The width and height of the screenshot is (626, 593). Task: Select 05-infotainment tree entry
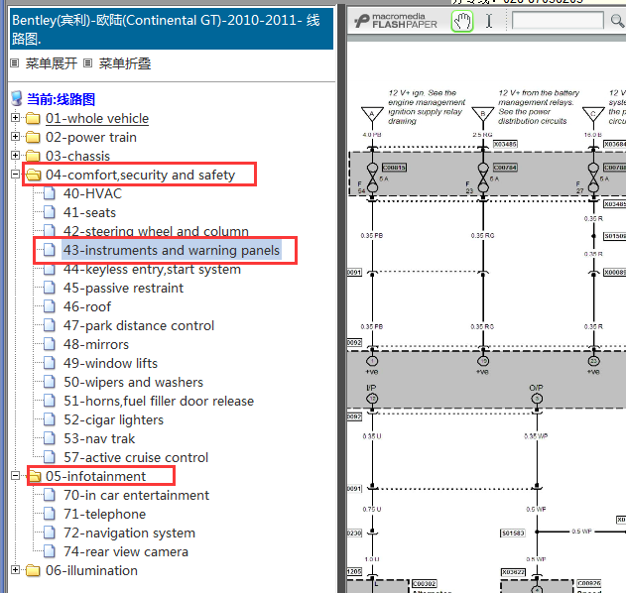point(96,476)
